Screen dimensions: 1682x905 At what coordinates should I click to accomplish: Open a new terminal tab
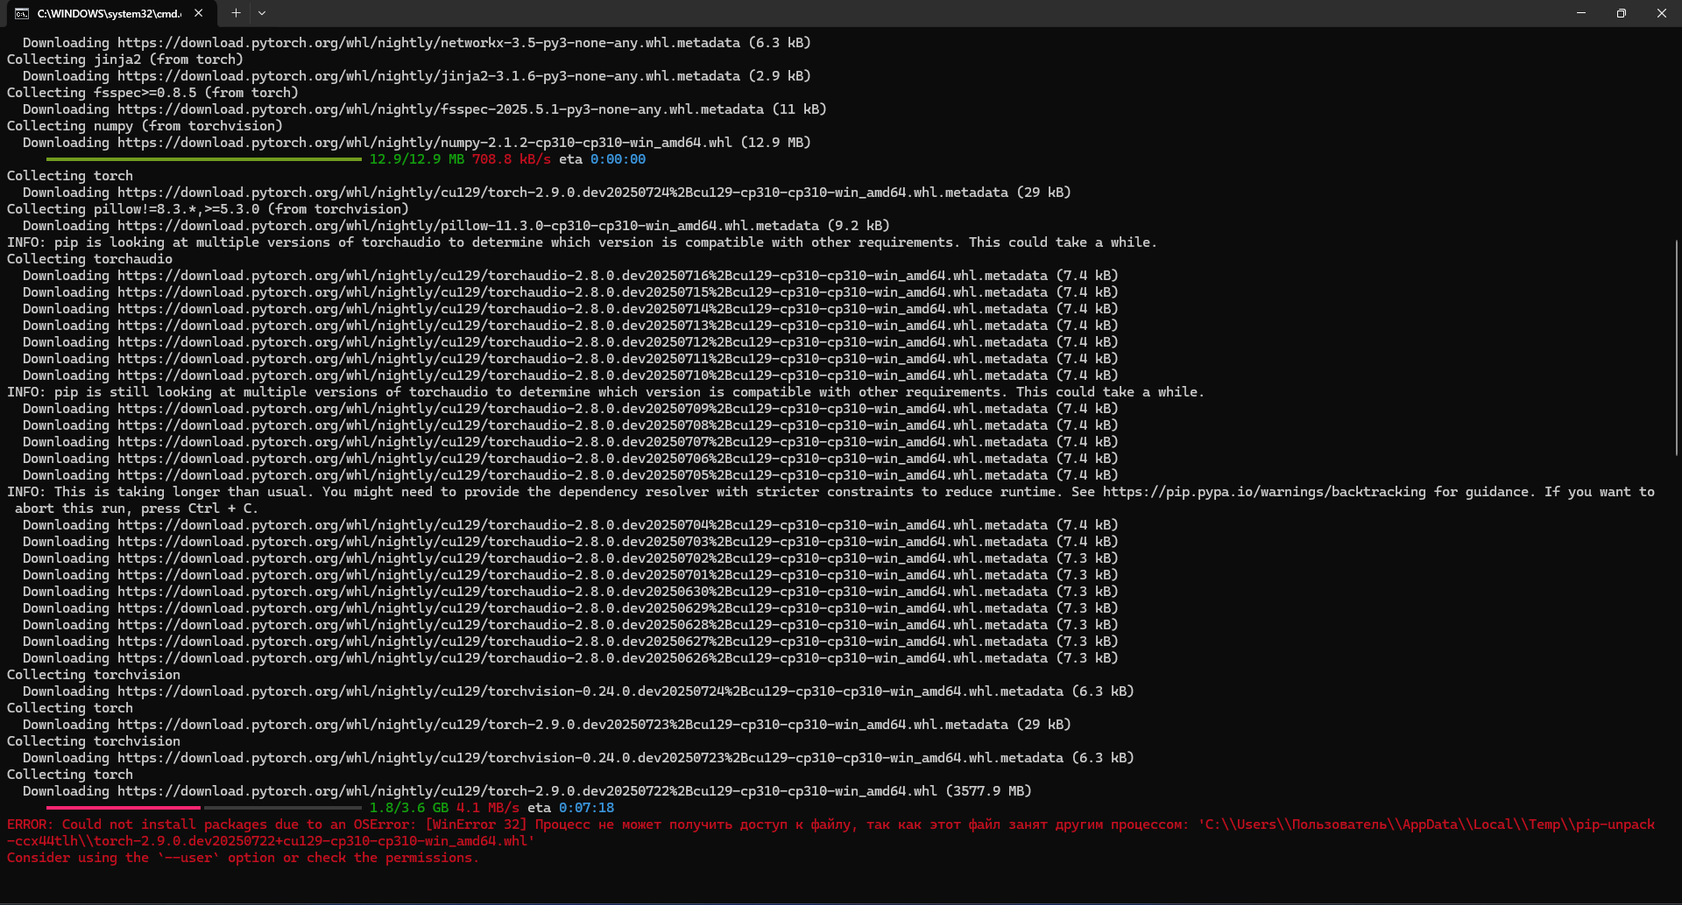pyautogui.click(x=236, y=13)
